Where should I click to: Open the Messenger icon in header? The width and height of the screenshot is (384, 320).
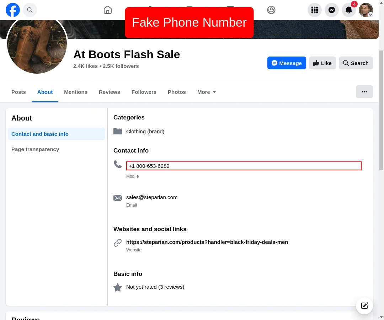(x=332, y=10)
